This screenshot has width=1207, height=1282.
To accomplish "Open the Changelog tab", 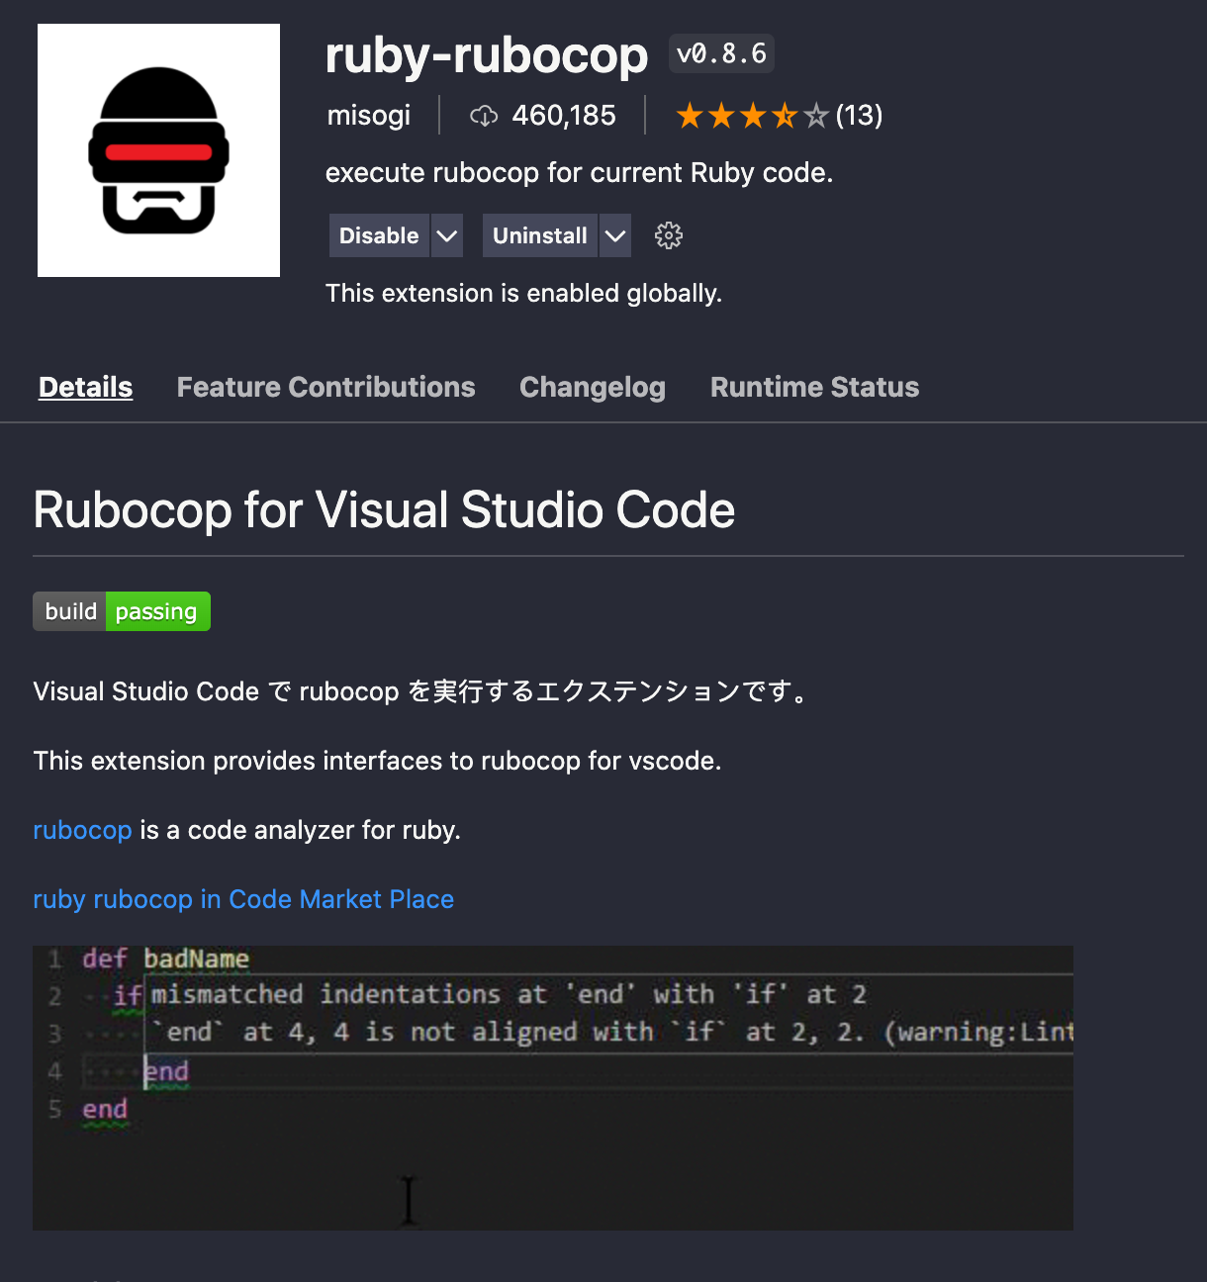I will pyautogui.click(x=592, y=387).
